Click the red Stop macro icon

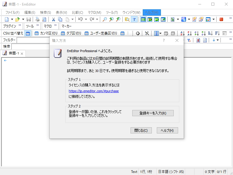coord(221,19)
